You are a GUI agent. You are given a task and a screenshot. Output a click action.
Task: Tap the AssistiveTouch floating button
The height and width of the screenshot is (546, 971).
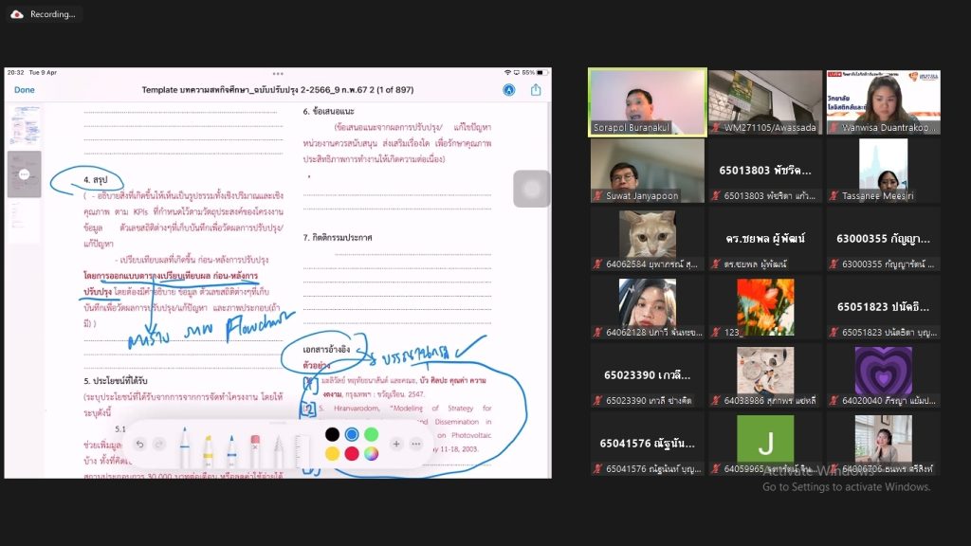pos(532,189)
